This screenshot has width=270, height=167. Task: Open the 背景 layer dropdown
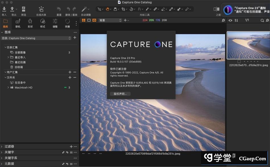[x=110, y=20]
